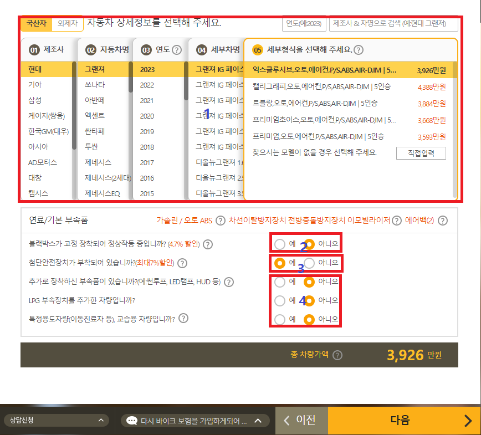
Task: Select manufacturer 케이지(쌍용)
Action: pyautogui.click(x=47, y=116)
